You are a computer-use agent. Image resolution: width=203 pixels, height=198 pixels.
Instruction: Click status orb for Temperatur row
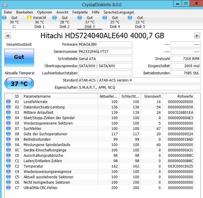8,166
